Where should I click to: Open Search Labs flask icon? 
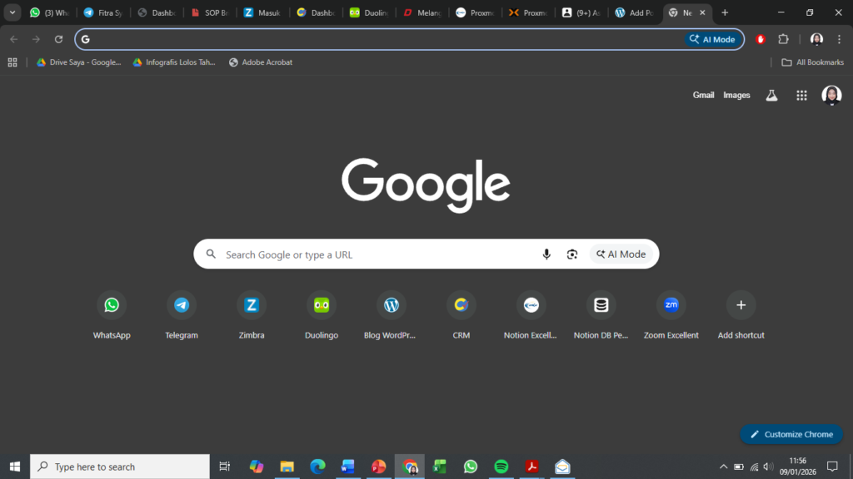pos(771,96)
